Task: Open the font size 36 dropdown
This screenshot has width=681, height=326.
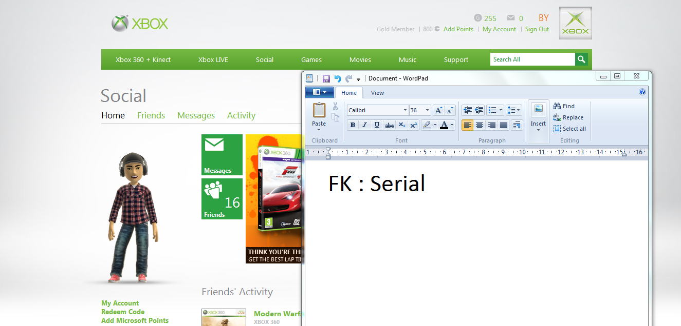Action: click(x=427, y=110)
